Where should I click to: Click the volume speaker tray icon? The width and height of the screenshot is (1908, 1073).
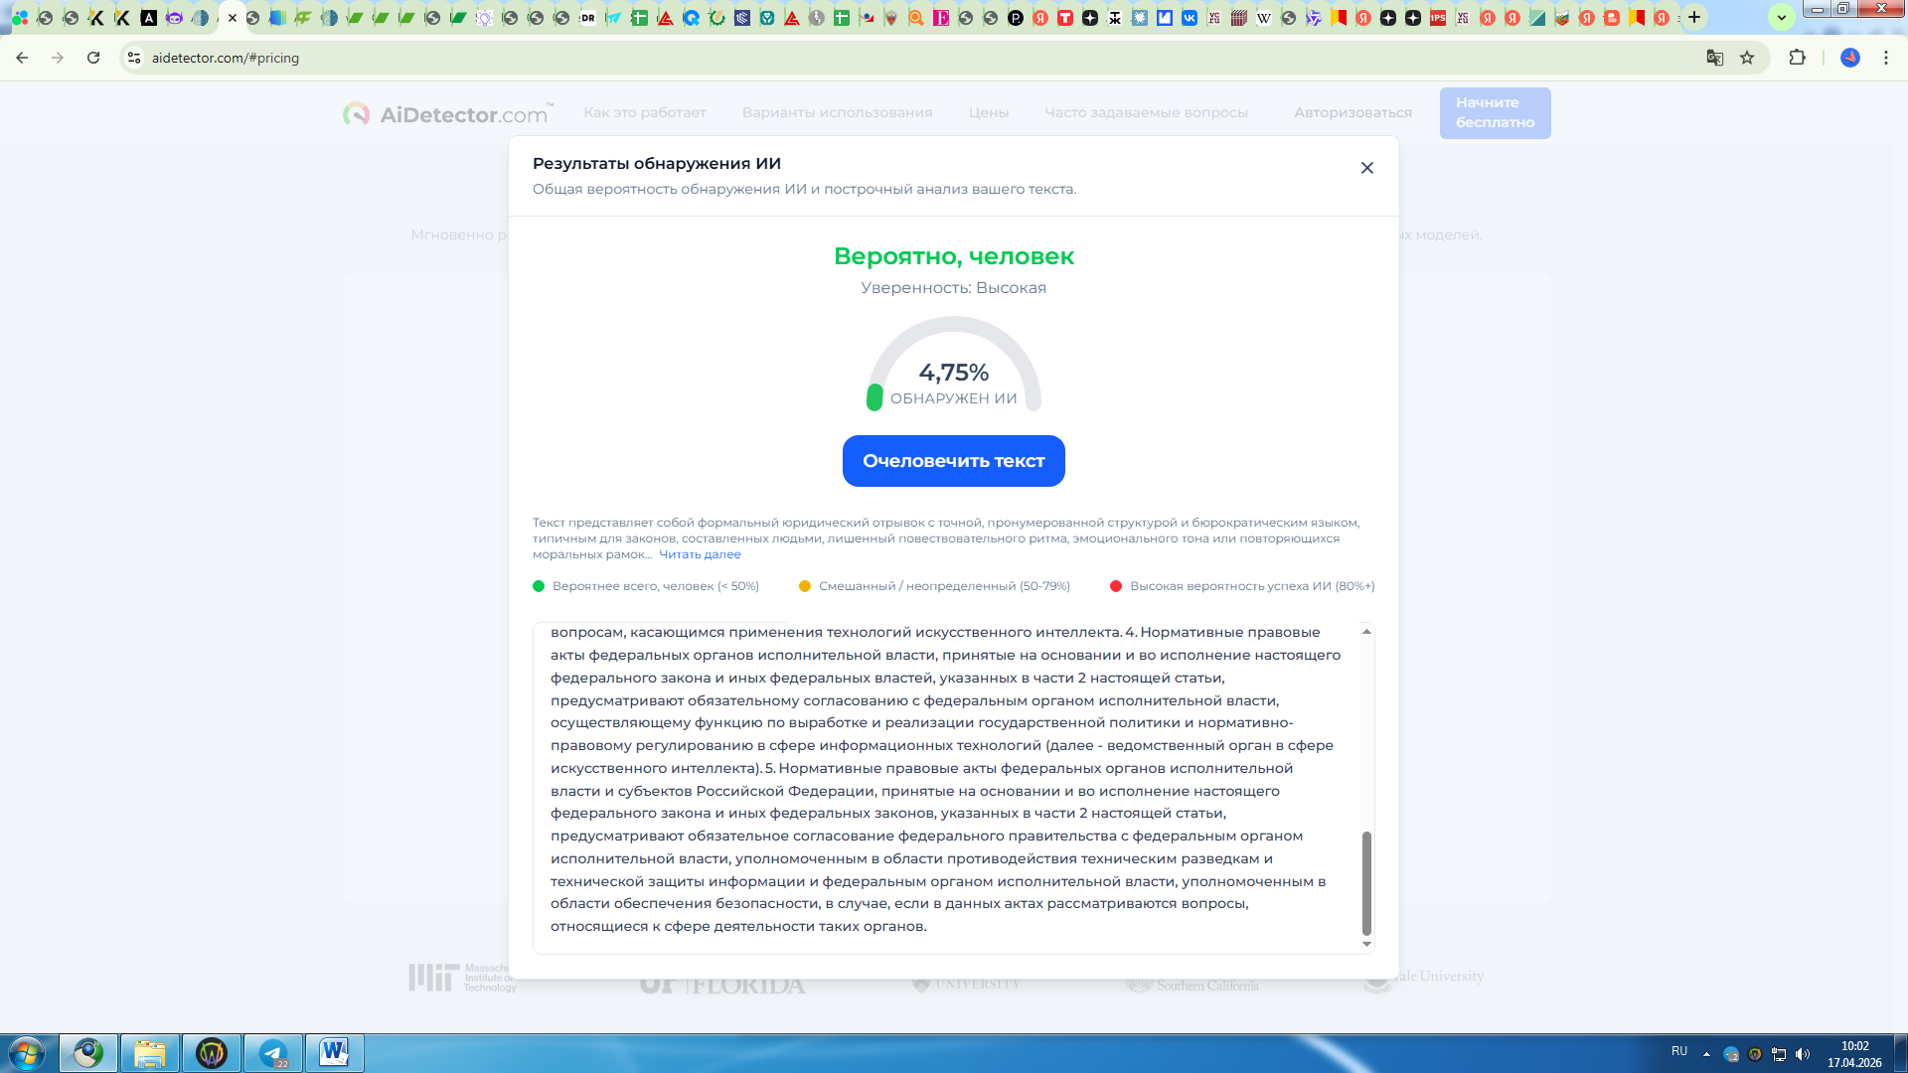pos(1803,1054)
